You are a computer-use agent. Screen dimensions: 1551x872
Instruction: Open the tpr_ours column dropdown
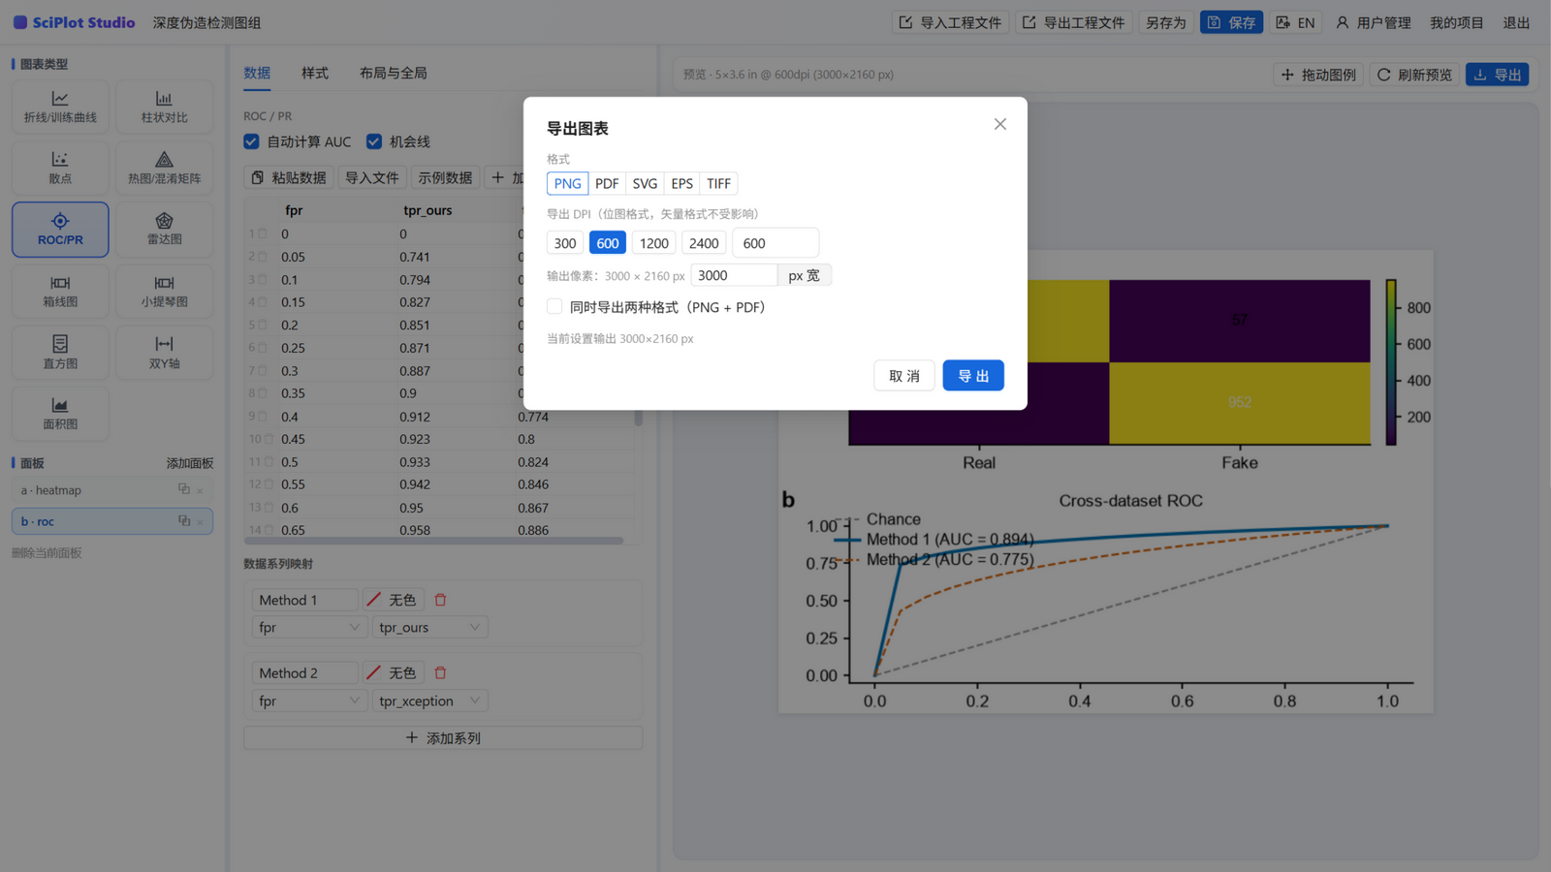click(428, 627)
